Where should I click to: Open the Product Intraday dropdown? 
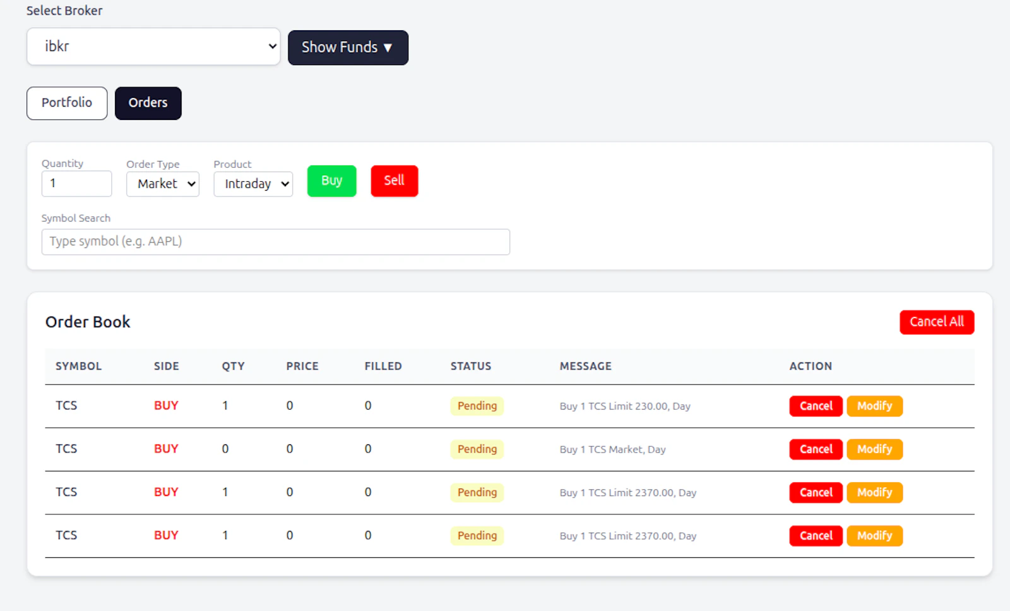pyautogui.click(x=253, y=184)
